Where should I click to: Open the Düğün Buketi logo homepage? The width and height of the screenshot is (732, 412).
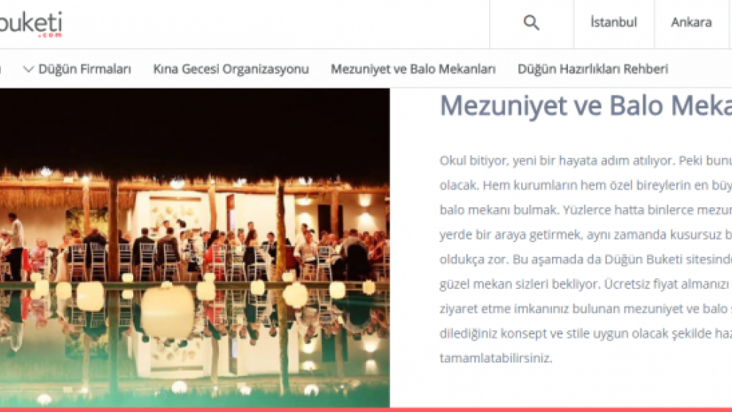(x=33, y=22)
